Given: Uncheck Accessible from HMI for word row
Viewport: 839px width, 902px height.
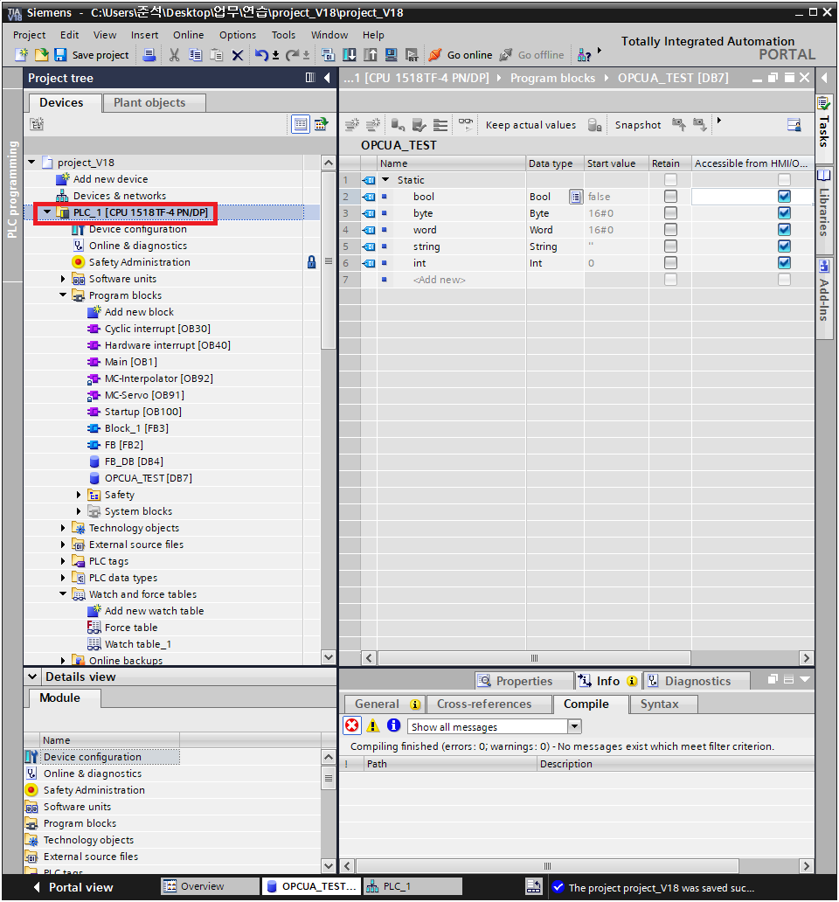Looking at the screenshot, I should (x=784, y=230).
